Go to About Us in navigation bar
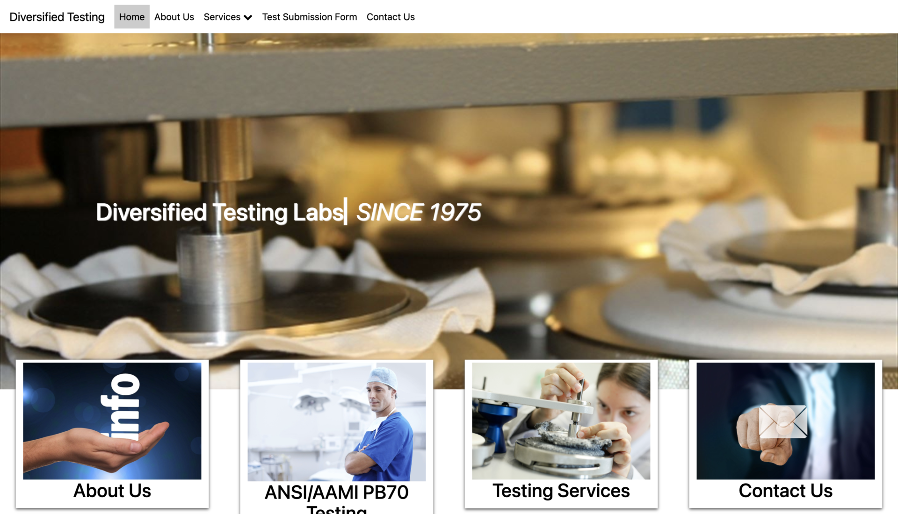898x514 pixels. pyautogui.click(x=174, y=17)
